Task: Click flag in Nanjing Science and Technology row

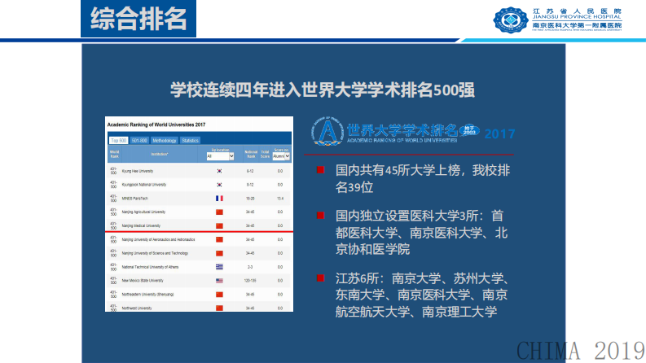Action: click(x=219, y=253)
